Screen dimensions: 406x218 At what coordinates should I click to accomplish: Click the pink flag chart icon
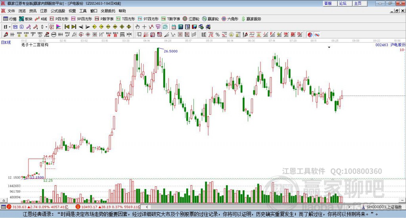(59, 27)
